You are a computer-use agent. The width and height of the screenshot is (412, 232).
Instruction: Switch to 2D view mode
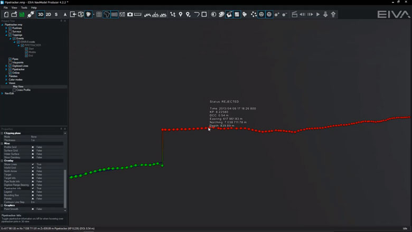click(x=49, y=14)
